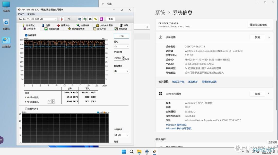Click the taskbar Search icon
The image size is (278, 155).
point(131,152)
